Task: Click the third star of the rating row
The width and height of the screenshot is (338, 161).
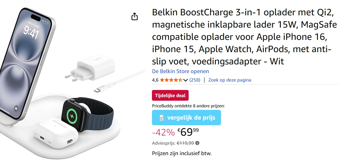Action: (x=171, y=80)
